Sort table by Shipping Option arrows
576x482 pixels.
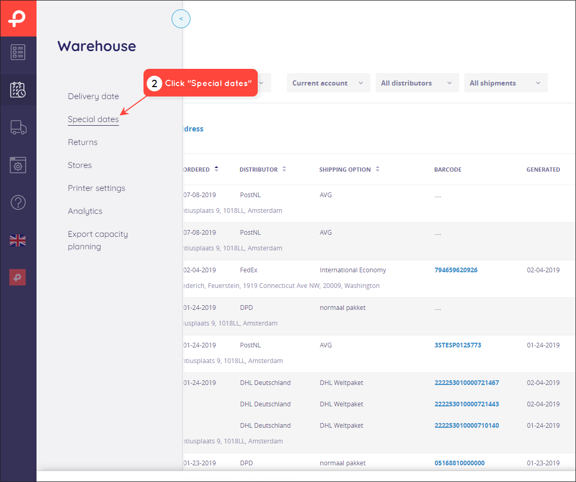point(377,169)
